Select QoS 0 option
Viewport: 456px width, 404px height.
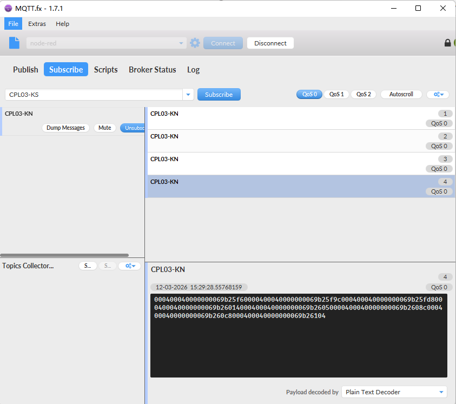309,94
